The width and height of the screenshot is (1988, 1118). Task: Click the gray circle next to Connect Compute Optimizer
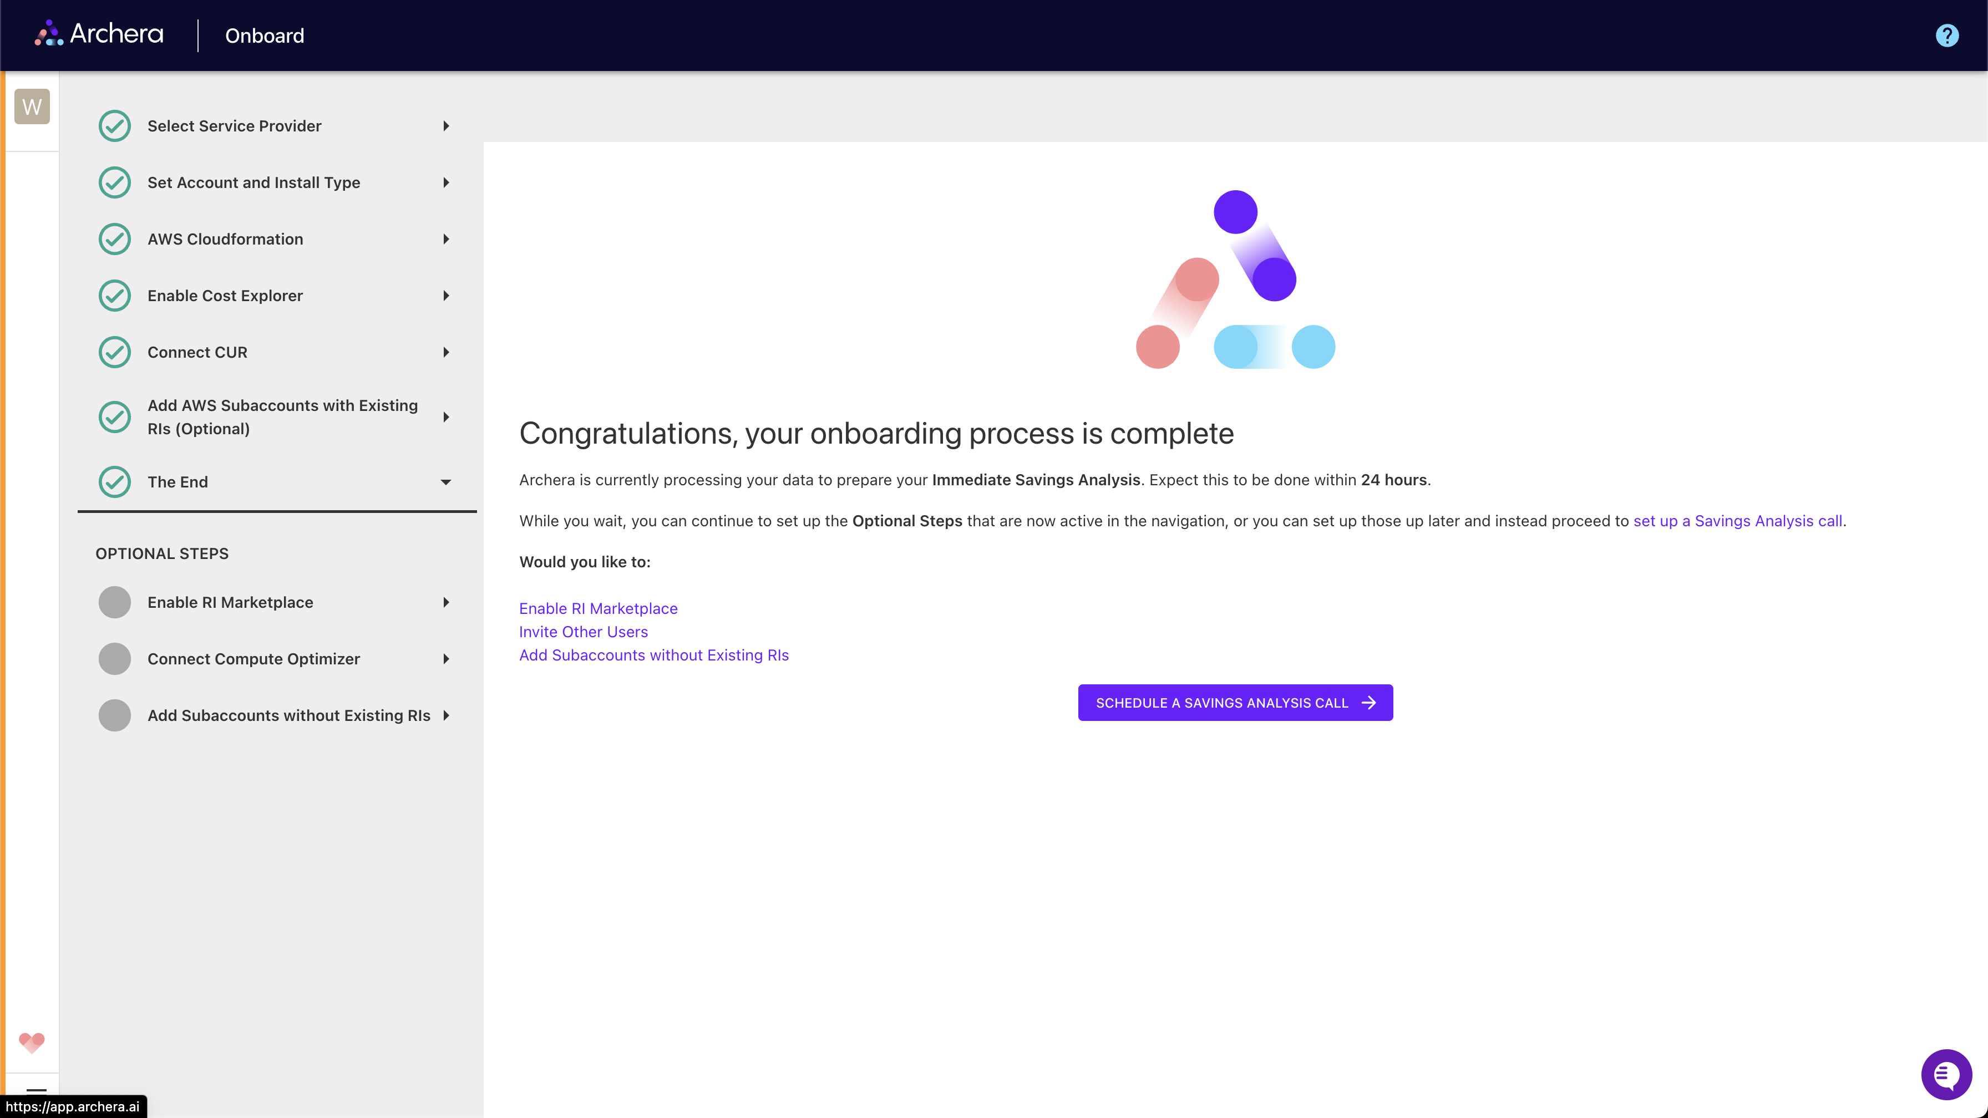click(x=114, y=659)
